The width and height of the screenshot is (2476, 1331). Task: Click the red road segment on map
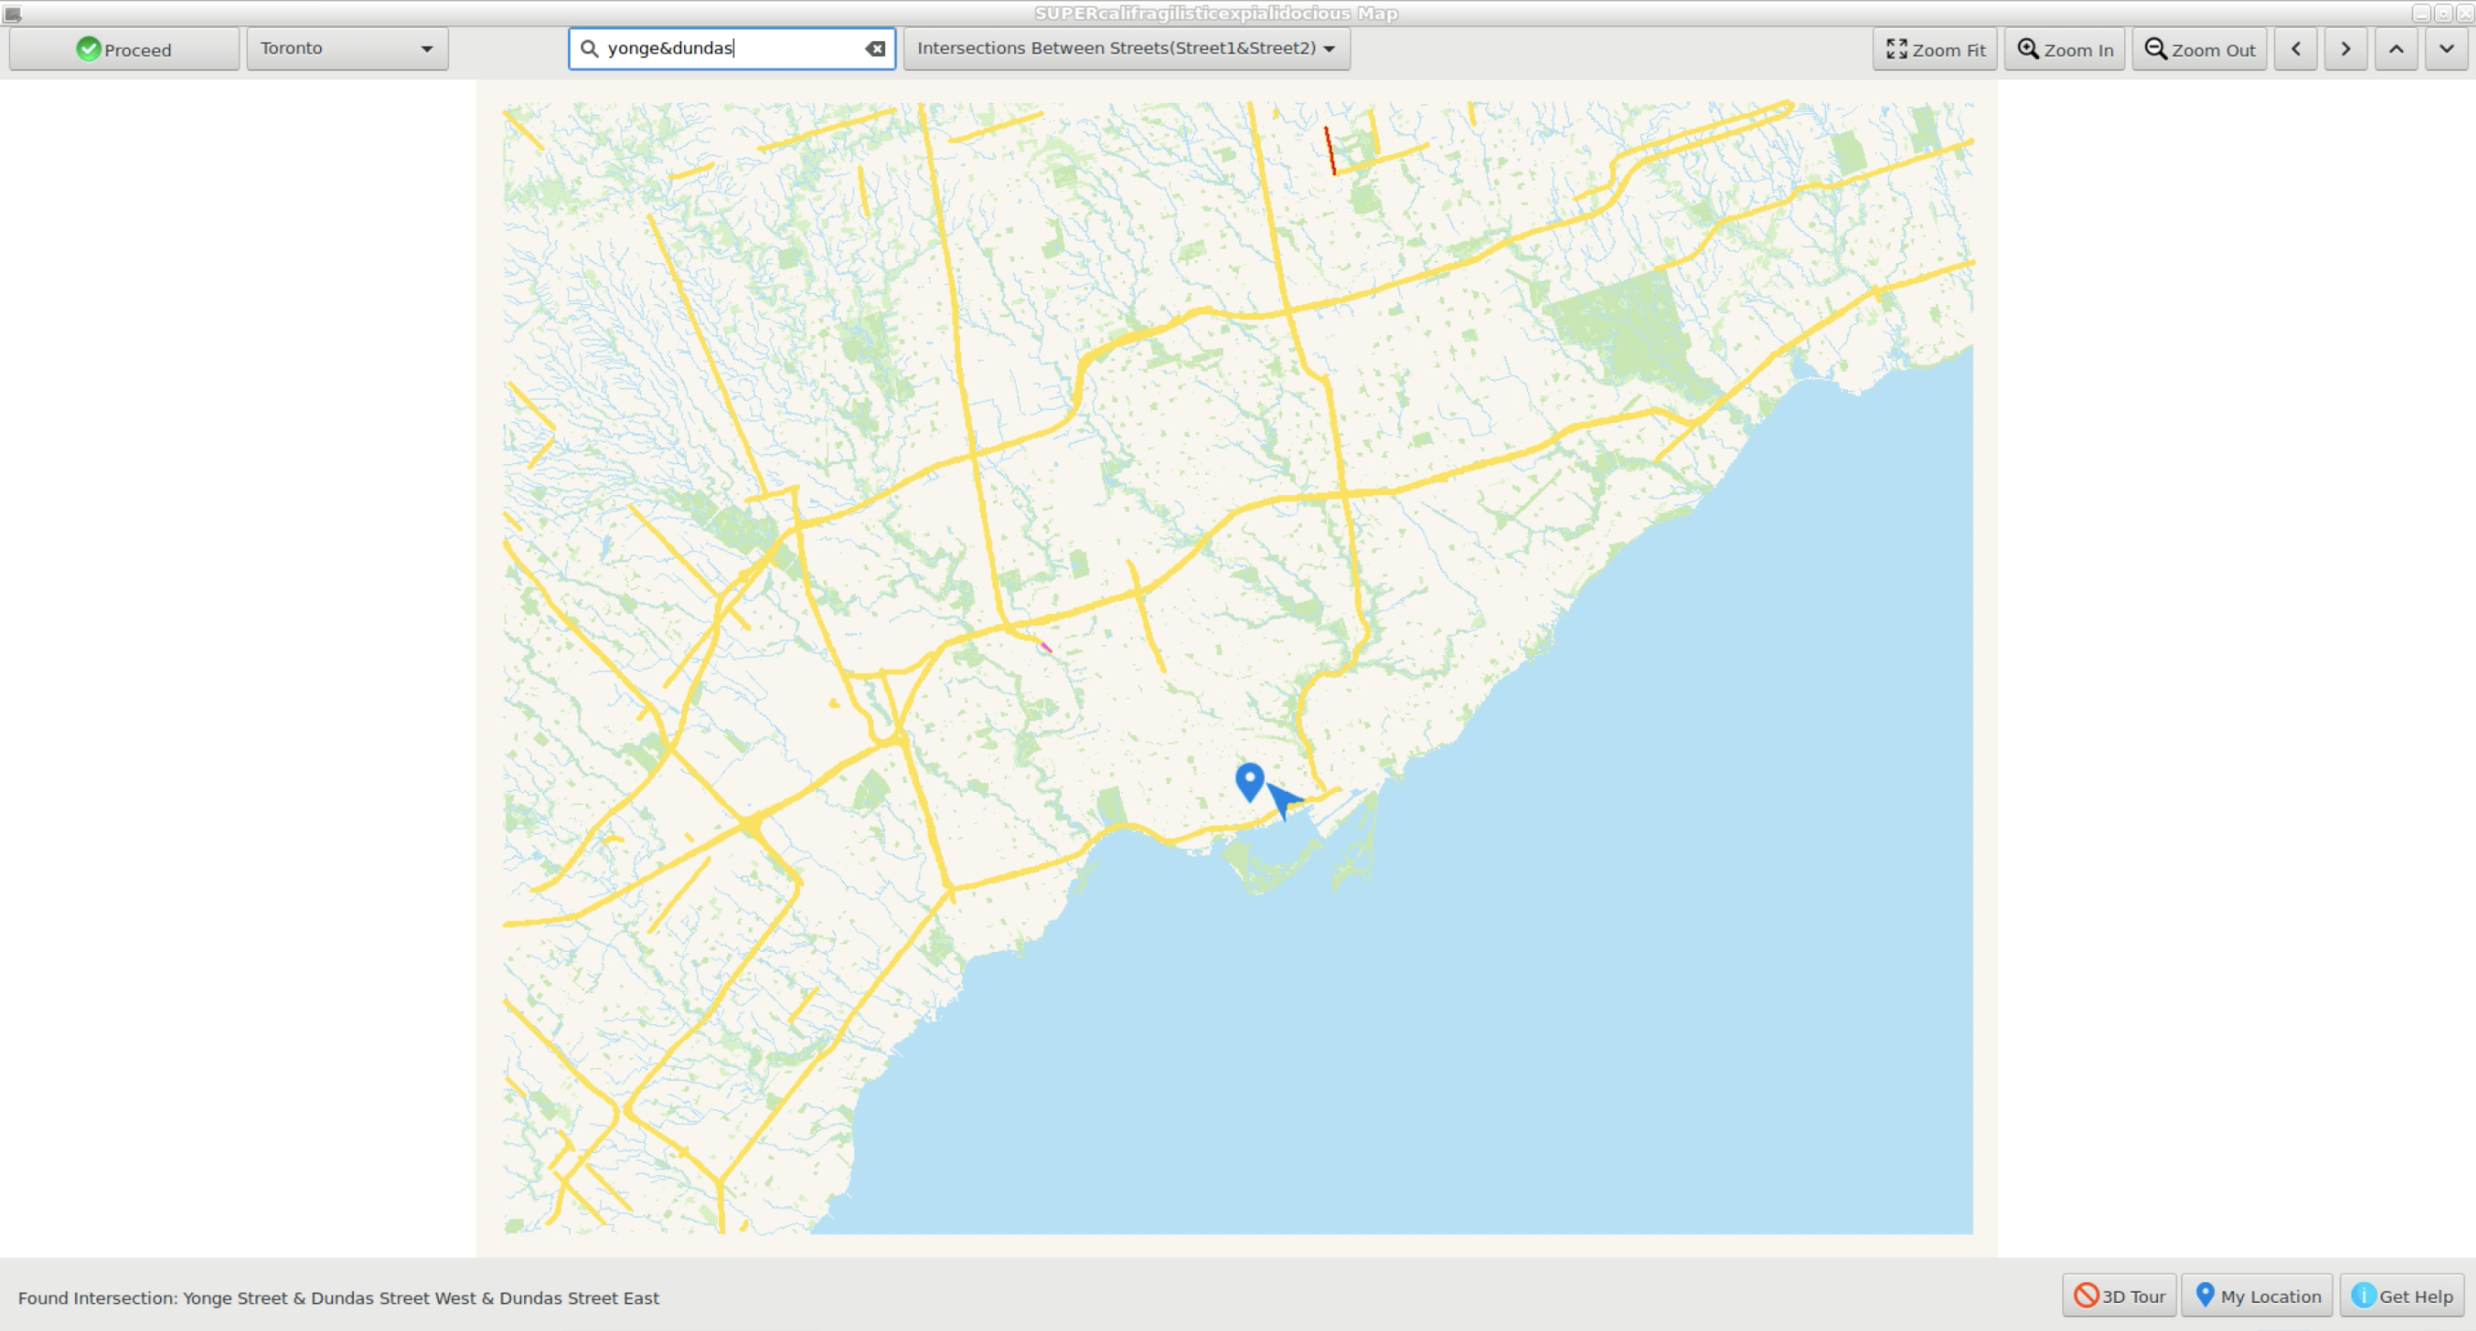tap(1331, 151)
